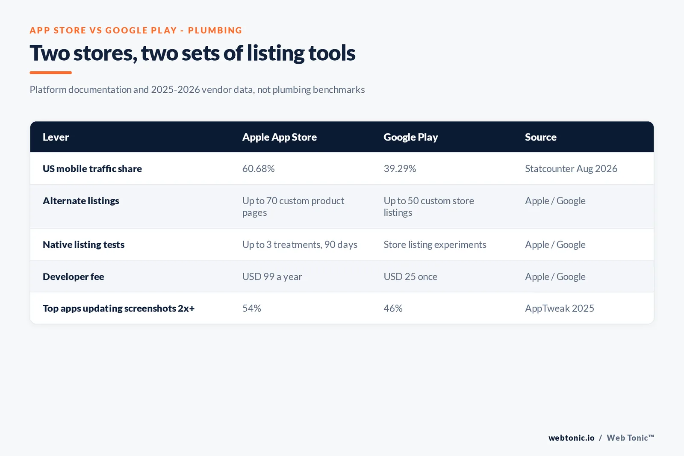Click the 'Apple App Store' column header

coord(280,137)
